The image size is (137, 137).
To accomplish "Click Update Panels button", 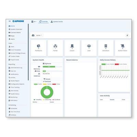I will (x=57, y=22).
